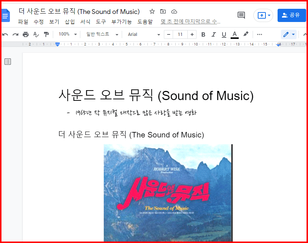The height and width of the screenshot is (243, 308).
Task: Open the 일반 텍스트 style dropdown
Action: click(x=102, y=34)
